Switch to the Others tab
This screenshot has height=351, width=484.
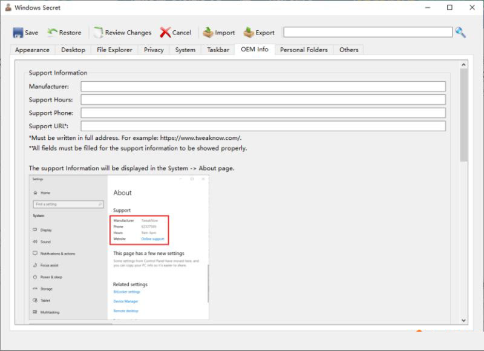click(x=349, y=50)
